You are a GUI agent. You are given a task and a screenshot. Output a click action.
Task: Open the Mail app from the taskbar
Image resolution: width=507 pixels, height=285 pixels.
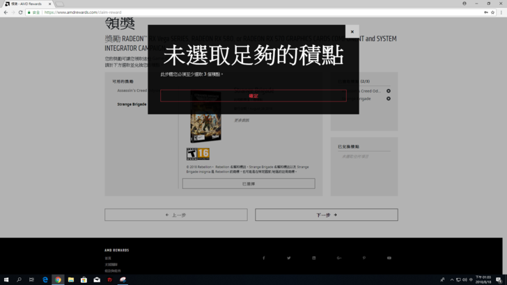click(x=97, y=280)
